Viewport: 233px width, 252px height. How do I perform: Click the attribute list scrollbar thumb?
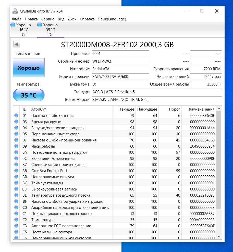coord(219,160)
